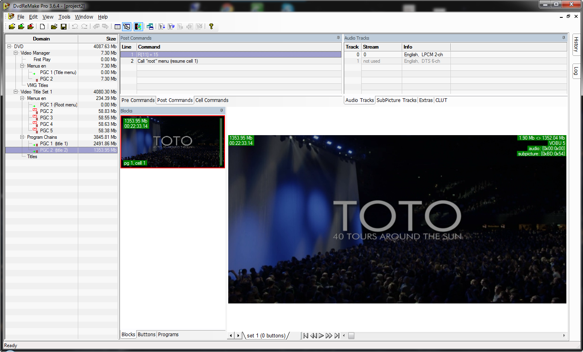Screen dimensions: 583x352
Task: Select the pg 1, cell 1 block thumbnail
Action: point(172,142)
